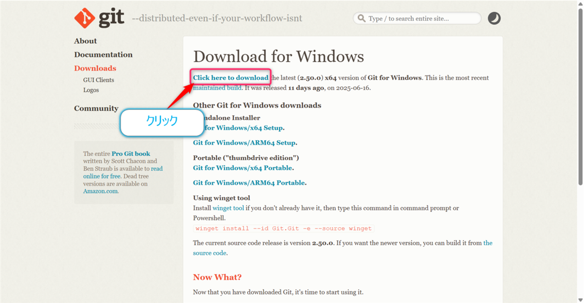This screenshot has height=303, width=584.
Task: Open the Amazon.com link
Action: (x=100, y=191)
